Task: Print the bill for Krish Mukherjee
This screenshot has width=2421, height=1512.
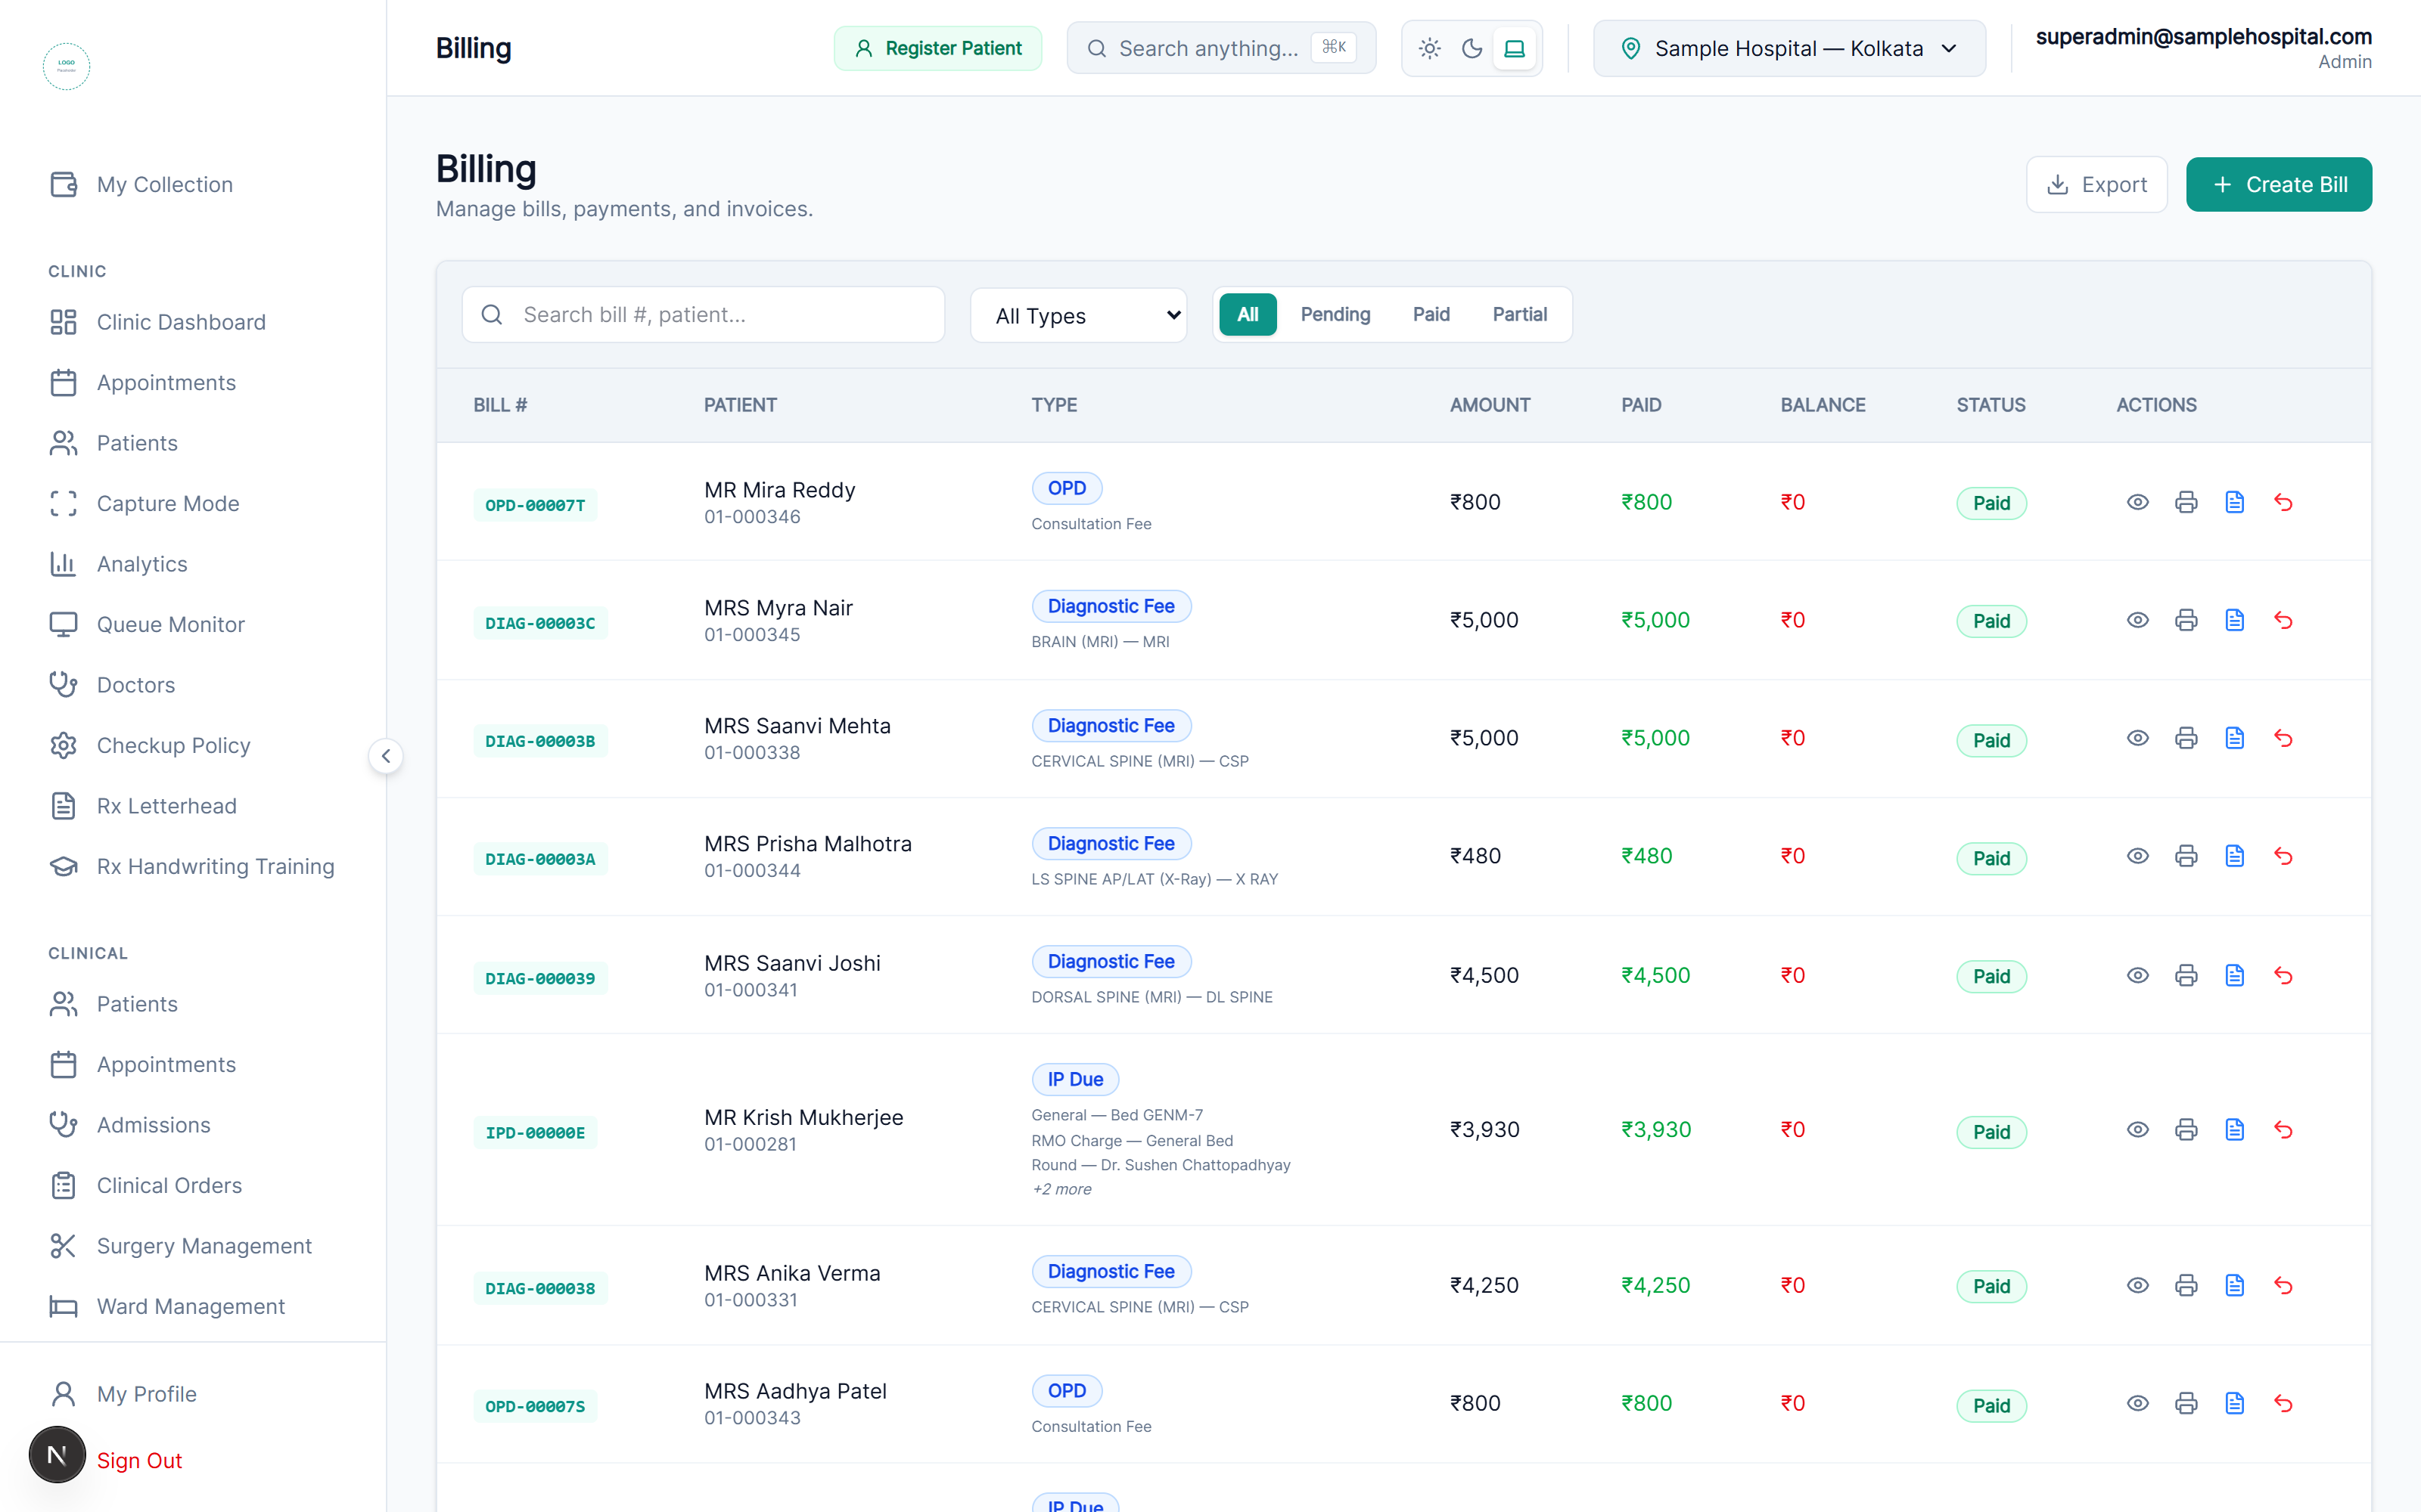Action: [2186, 1130]
